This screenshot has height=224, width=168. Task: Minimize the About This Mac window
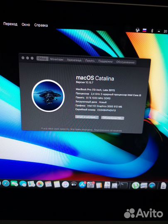coord(27,58)
